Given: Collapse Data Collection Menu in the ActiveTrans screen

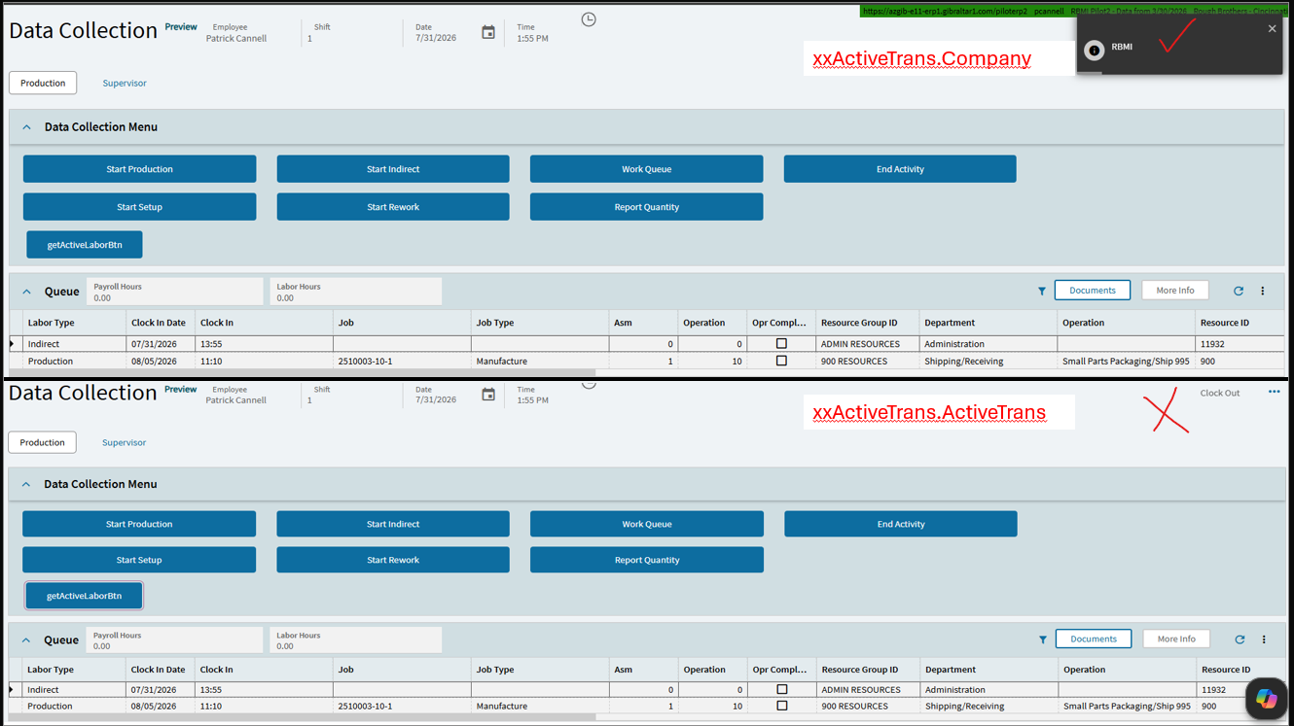Looking at the screenshot, I should click(x=26, y=484).
